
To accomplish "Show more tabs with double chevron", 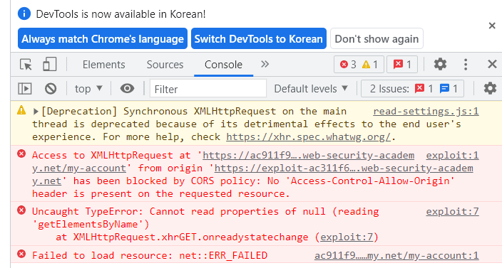I will point(265,65).
